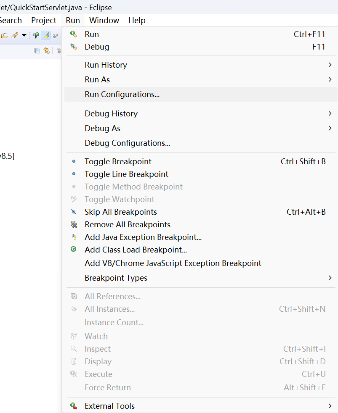Toggle the Mark Occurrences highlighter button
The height and width of the screenshot is (413, 338).
click(45, 35)
